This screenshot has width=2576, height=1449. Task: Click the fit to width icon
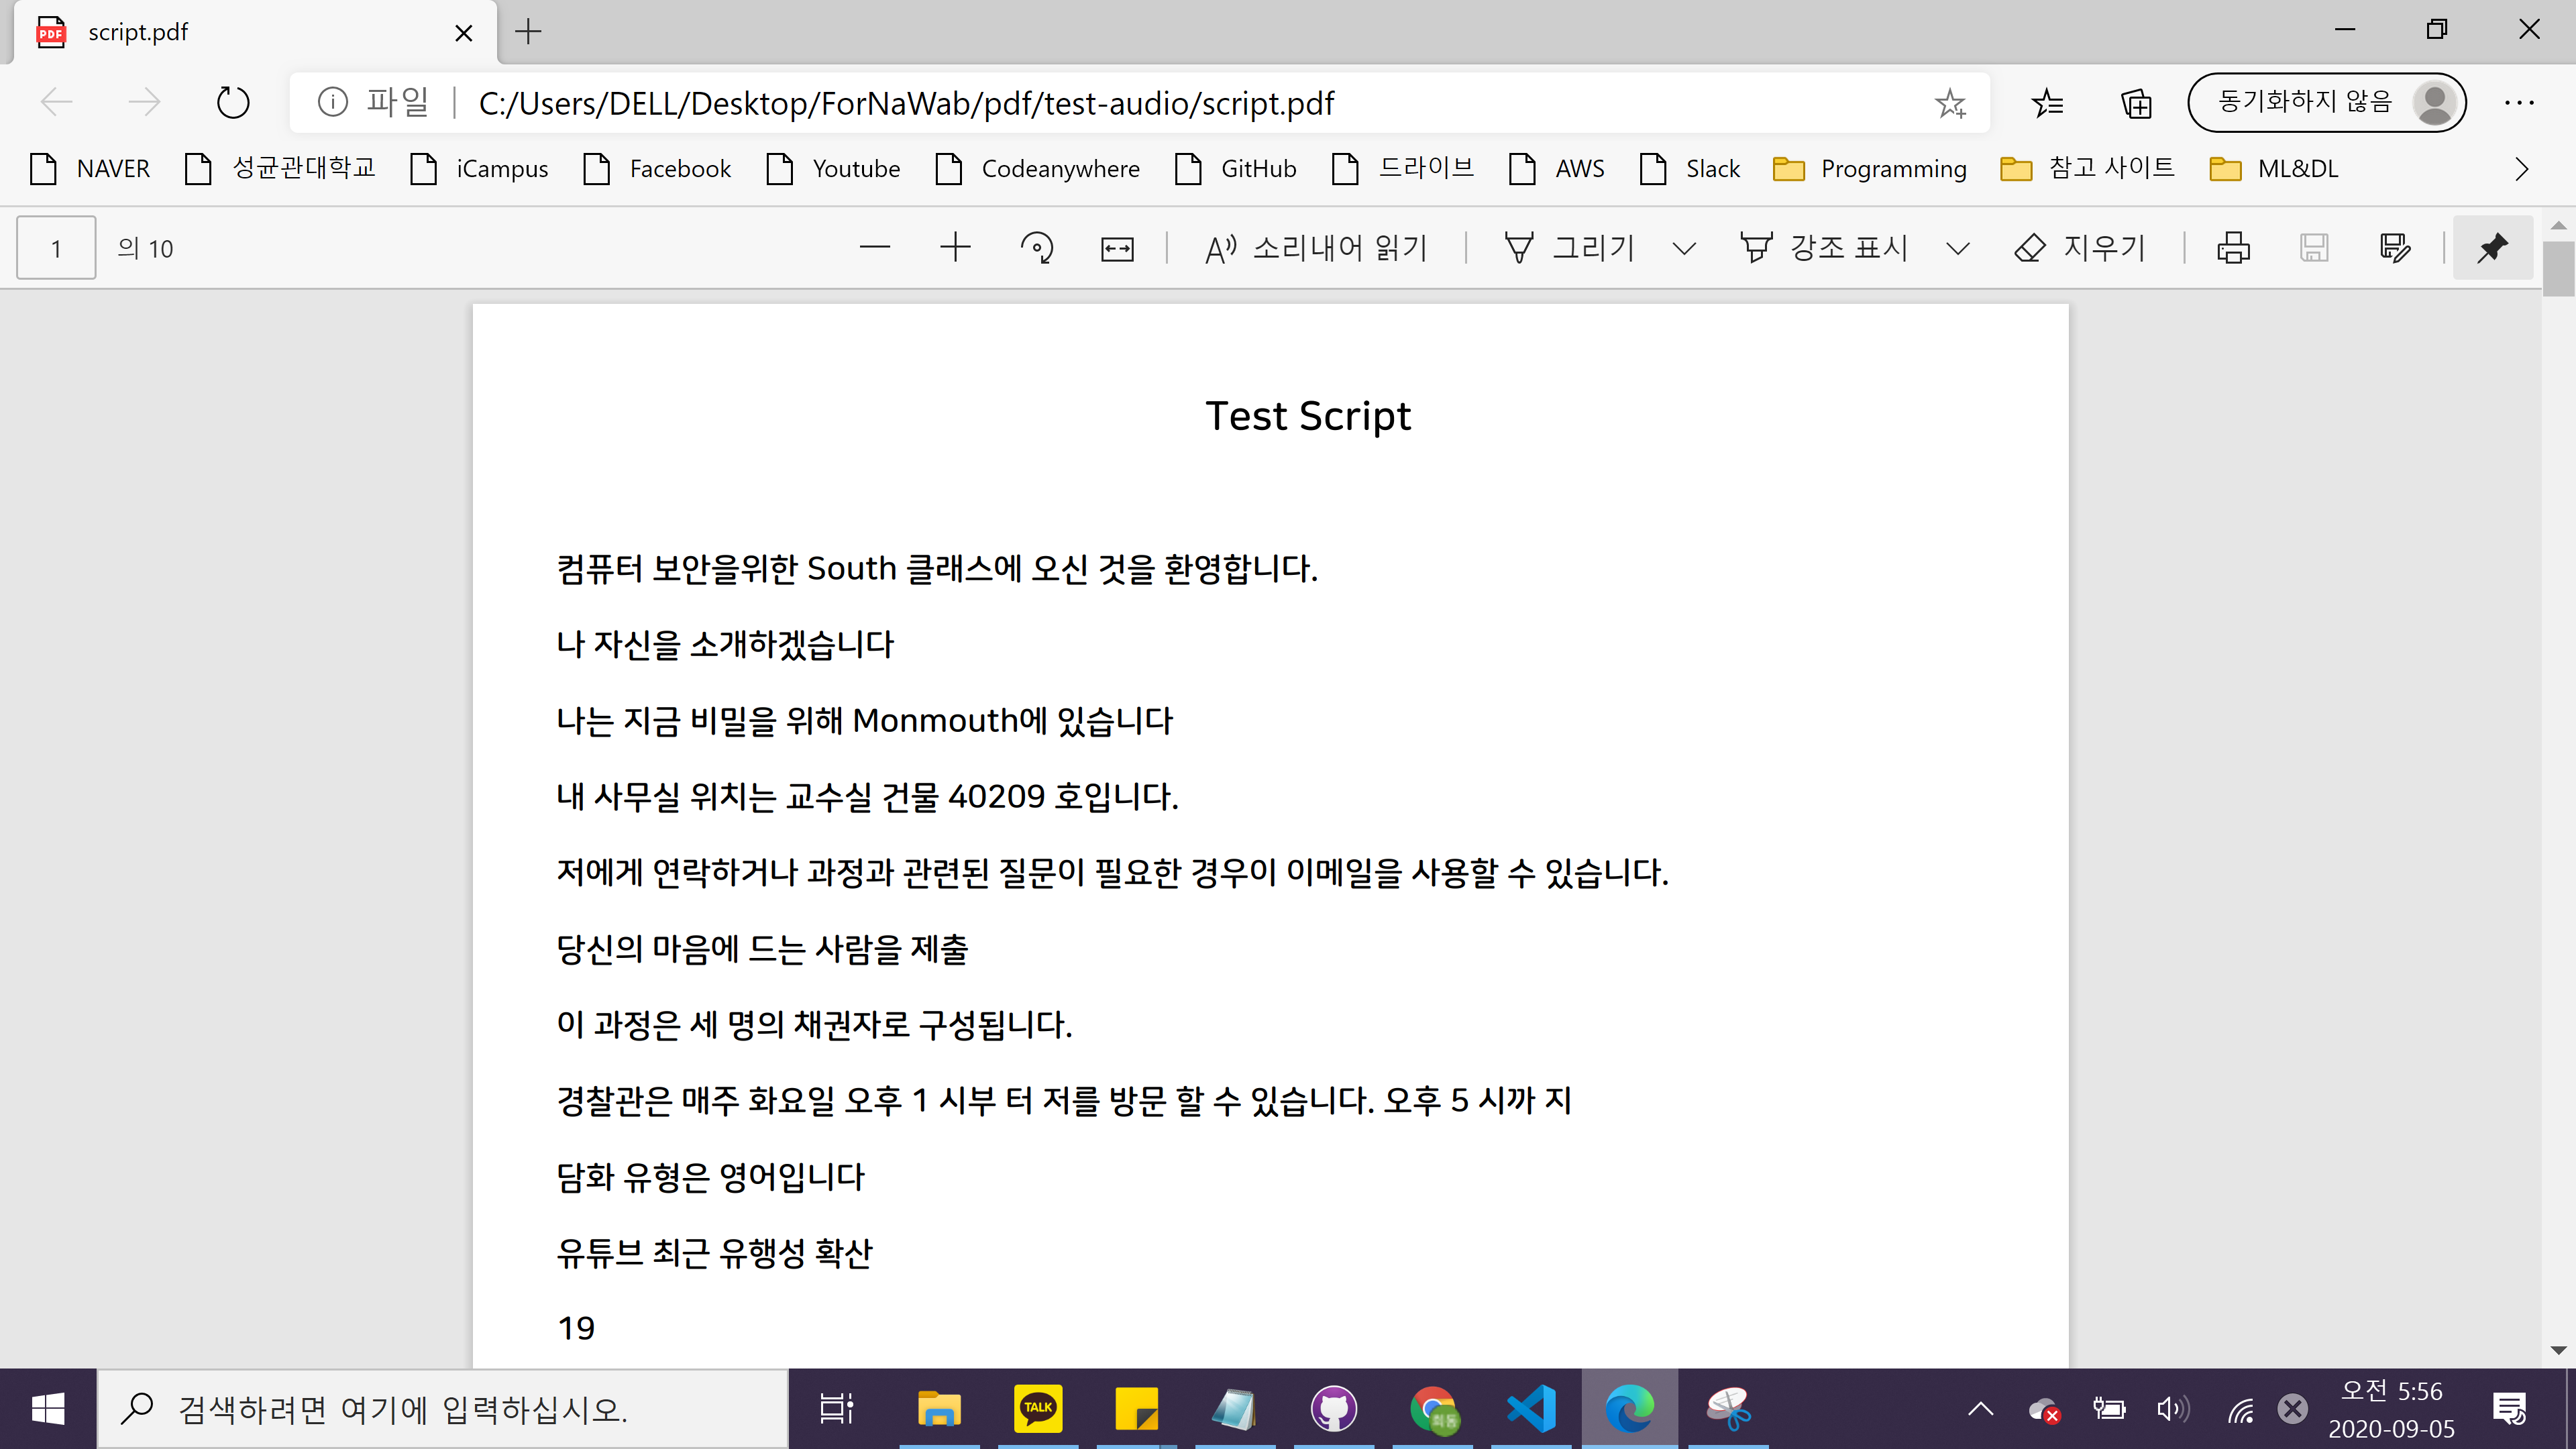coord(1117,248)
